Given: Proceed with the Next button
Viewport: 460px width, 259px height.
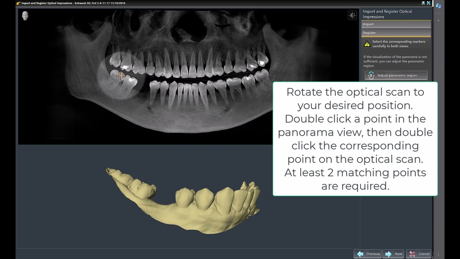Looking at the screenshot, I should 393,254.
